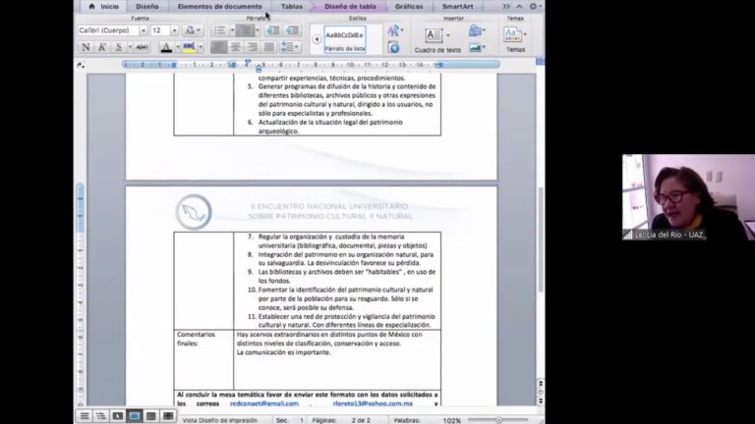
Task: Open the SmartArt tab
Action: [x=457, y=6]
